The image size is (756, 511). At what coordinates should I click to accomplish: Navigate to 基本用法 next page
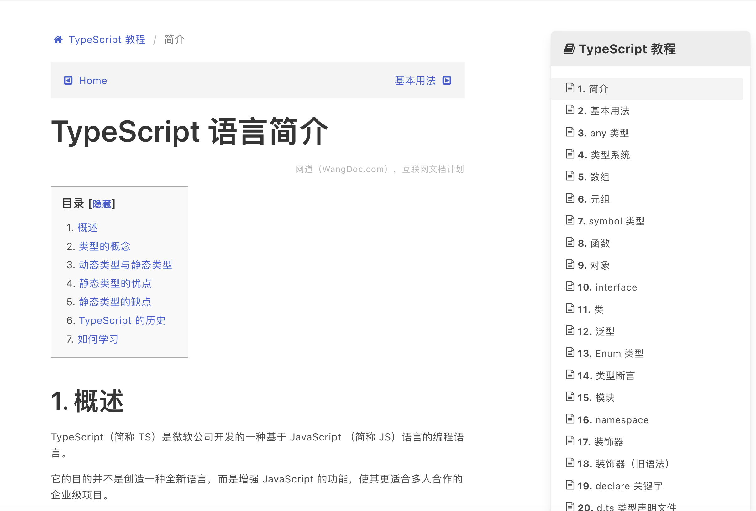click(415, 80)
